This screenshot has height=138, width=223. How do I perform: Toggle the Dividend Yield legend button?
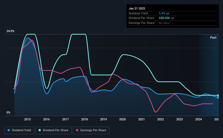[19, 130]
